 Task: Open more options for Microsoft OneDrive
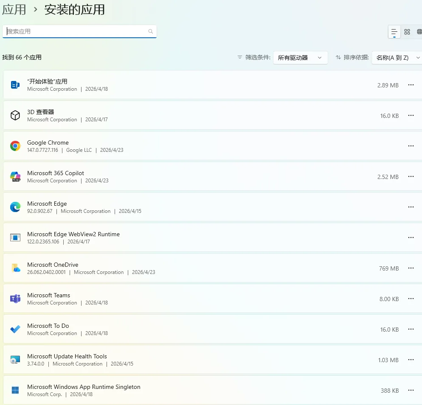pos(411,268)
